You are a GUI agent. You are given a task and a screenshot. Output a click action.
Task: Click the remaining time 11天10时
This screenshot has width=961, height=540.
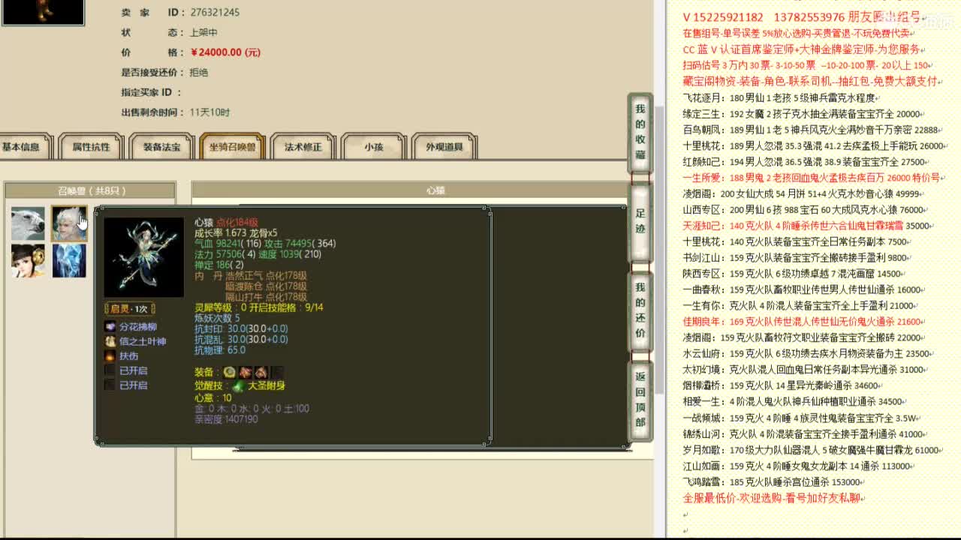click(209, 112)
